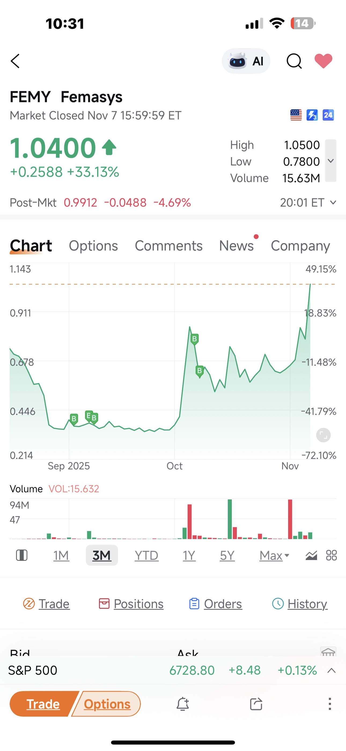
Task: Select the 1Y time range
Action: click(x=189, y=555)
